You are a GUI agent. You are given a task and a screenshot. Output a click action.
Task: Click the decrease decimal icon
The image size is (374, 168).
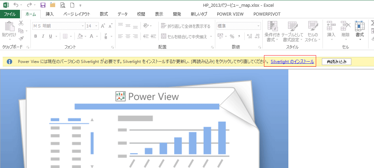pos(257,36)
